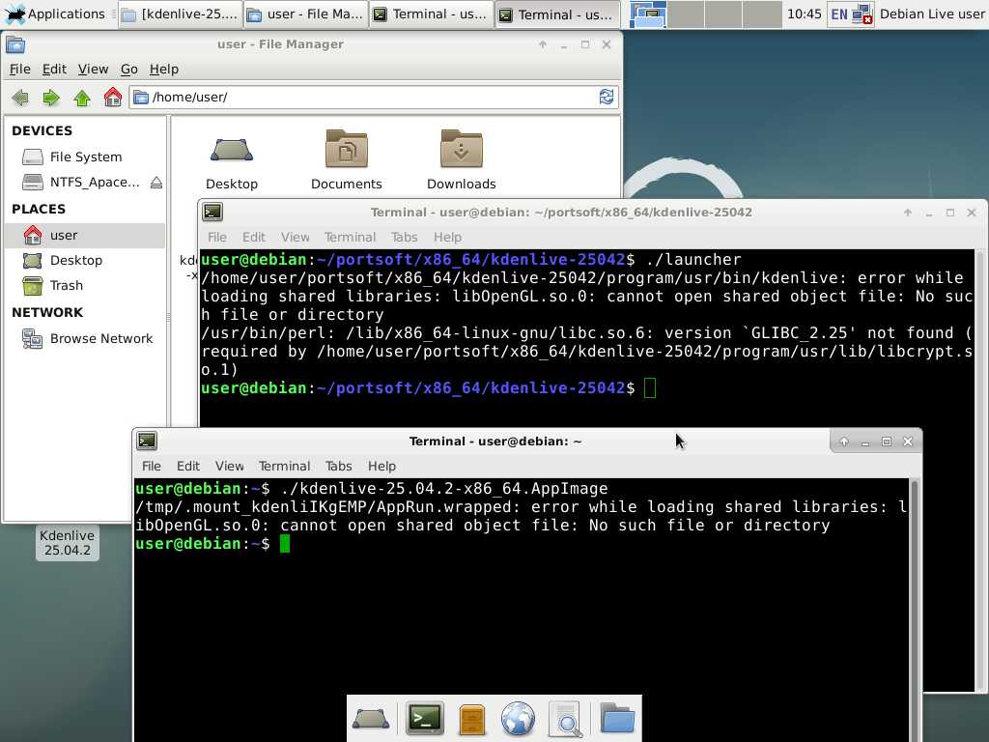The height and width of the screenshot is (742, 989).
Task: Open the Debian Live user menu
Action: (x=932, y=14)
